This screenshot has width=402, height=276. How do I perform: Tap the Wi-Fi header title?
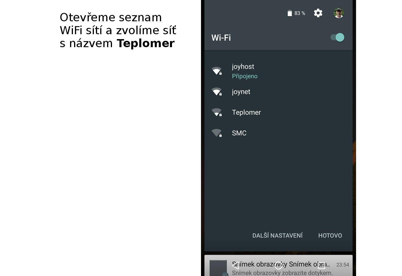tap(221, 38)
